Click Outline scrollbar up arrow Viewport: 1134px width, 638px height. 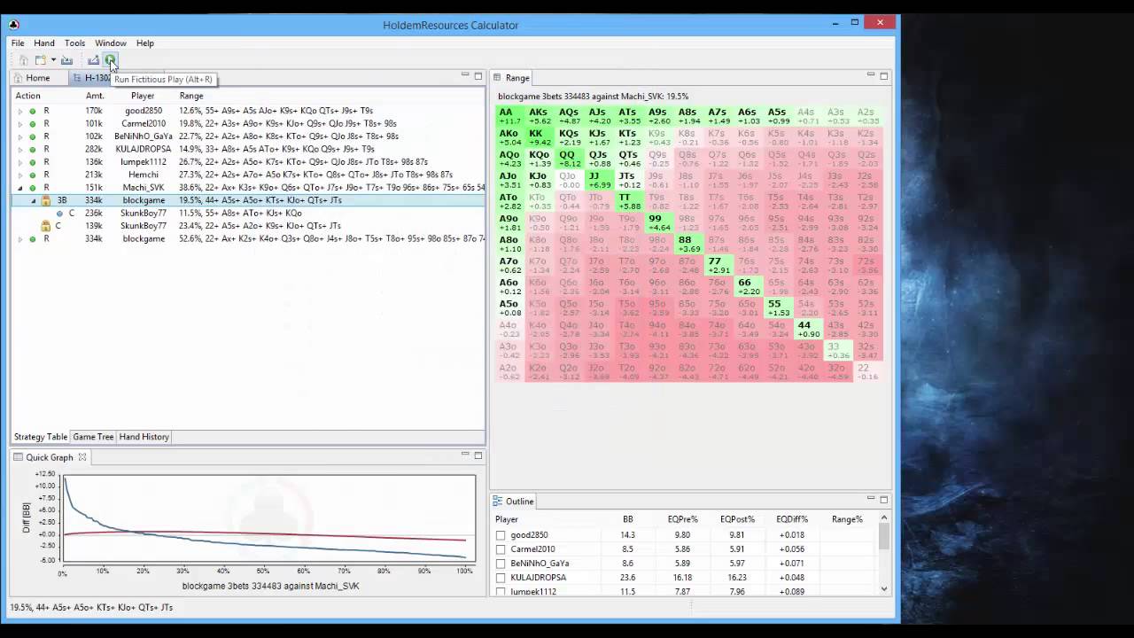[x=884, y=517]
